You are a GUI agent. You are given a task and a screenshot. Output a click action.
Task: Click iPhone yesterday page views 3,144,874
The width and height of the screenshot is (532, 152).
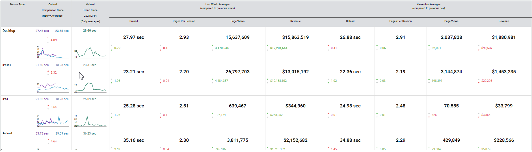tap(451, 72)
